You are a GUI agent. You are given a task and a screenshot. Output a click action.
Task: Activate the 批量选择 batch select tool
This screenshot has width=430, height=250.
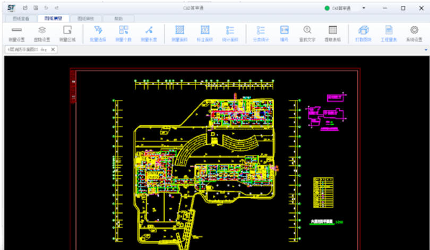point(98,34)
